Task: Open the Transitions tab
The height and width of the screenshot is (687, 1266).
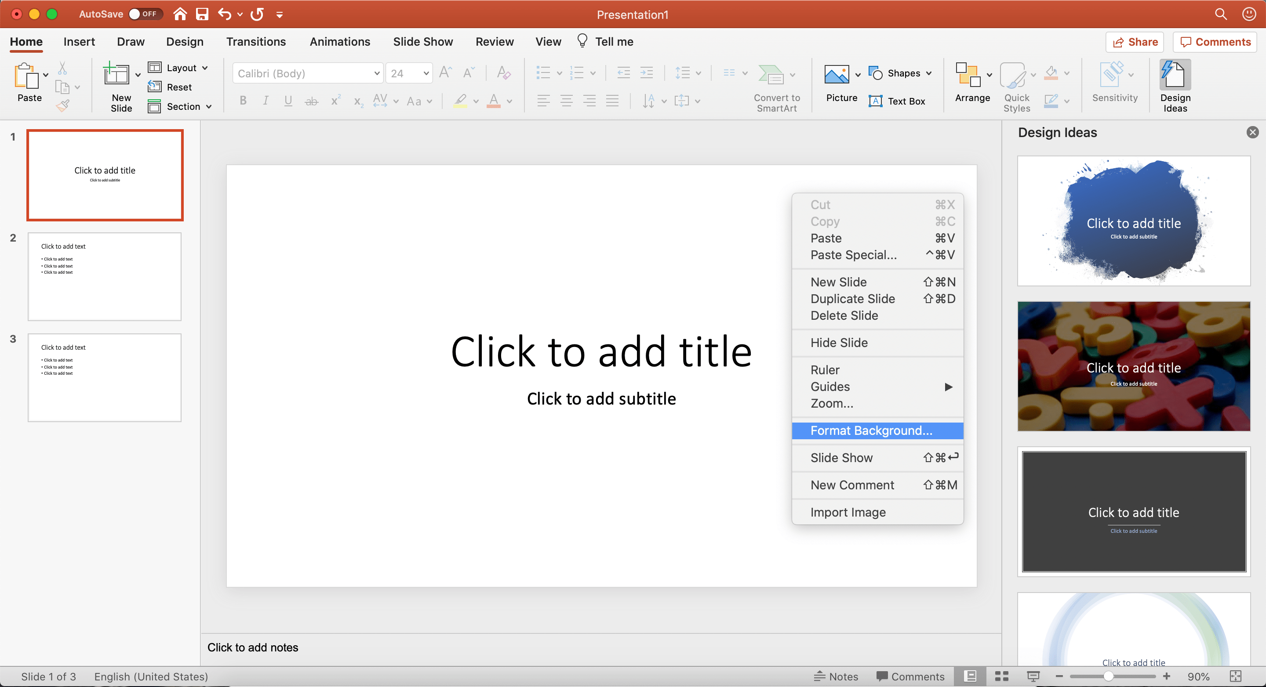Action: (x=255, y=42)
